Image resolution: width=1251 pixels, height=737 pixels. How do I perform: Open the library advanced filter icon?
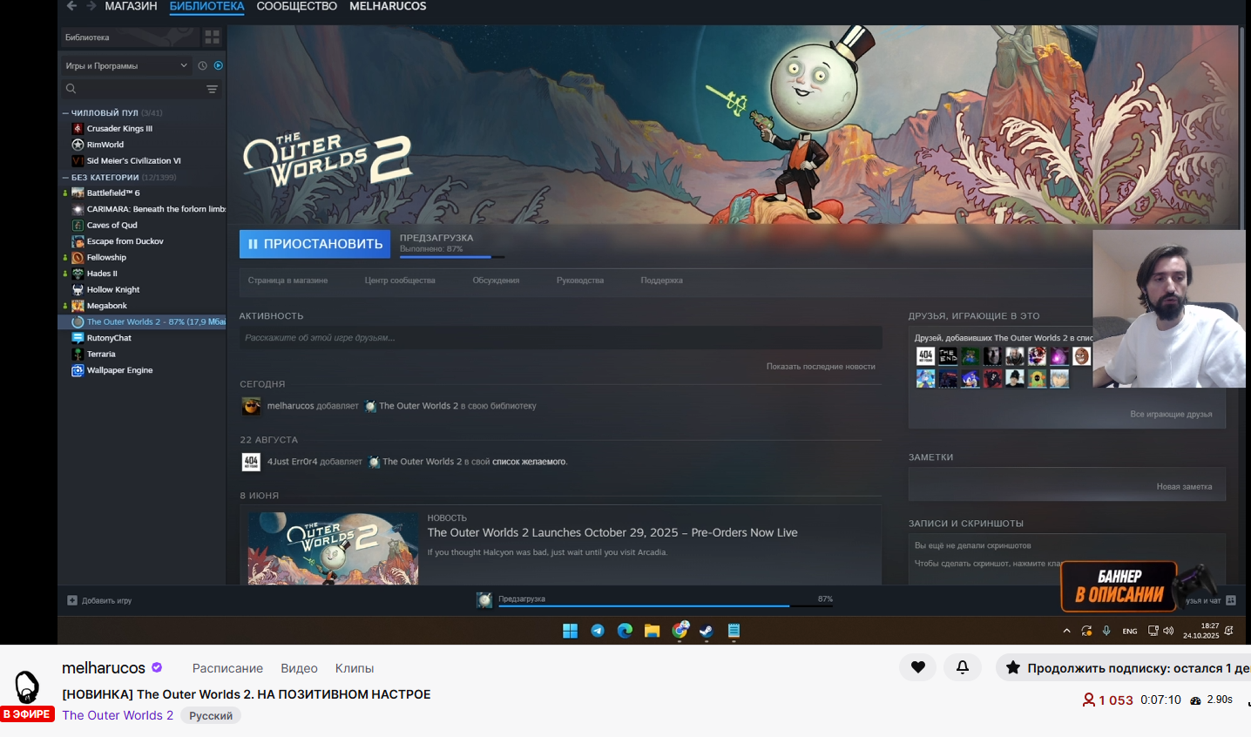pos(212,89)
